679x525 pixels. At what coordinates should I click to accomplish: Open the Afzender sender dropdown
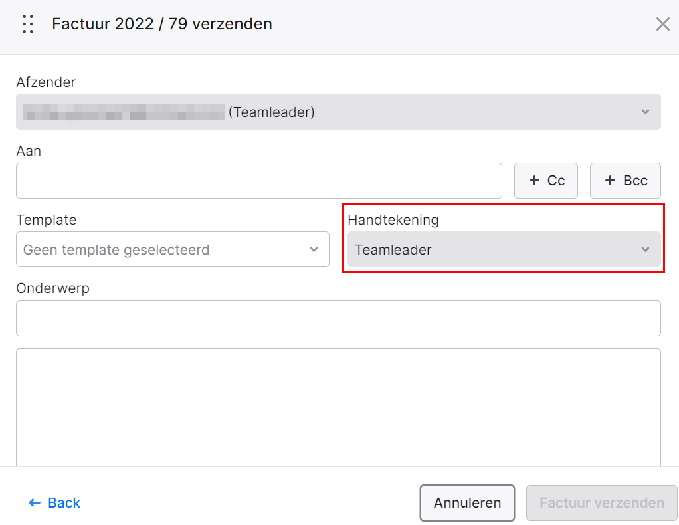[x=338, y=112]
